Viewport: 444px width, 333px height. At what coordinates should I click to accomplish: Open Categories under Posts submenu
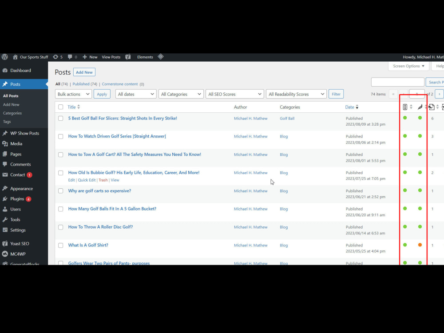coord(12,113)
